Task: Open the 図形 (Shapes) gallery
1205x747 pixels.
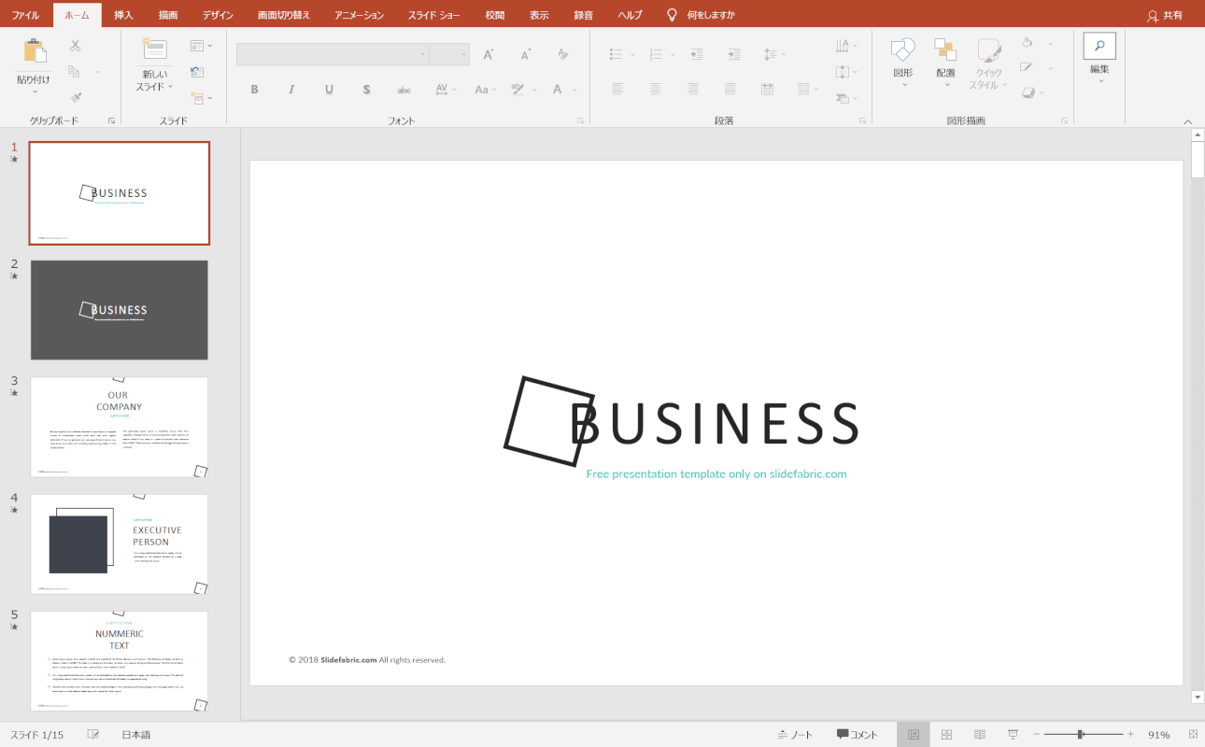Action: [x=902, y=51]
